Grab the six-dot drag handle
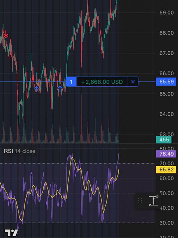Image resolution: width=178 pixels, height=238 pixels. [x=140, y=201]
